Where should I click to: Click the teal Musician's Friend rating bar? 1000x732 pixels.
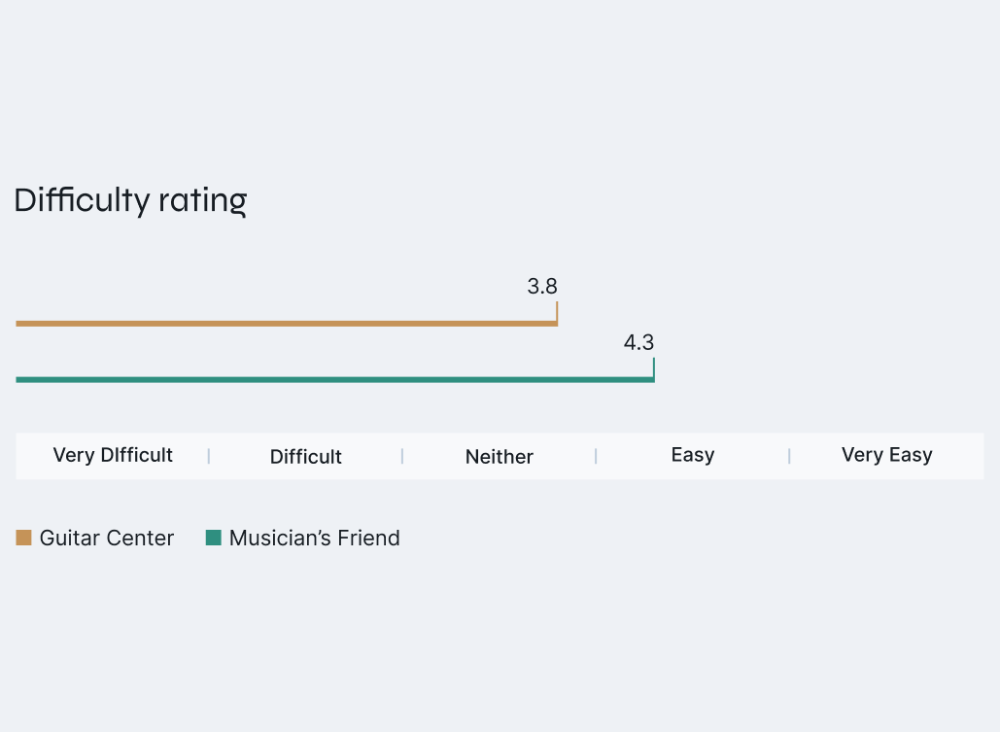click(x=334, y=379)
